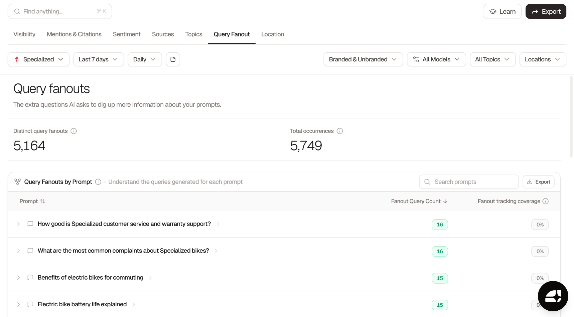Open arrow after Electric bike battery life prompt
This screenshot has height=317, width=574.
(x=134, y=304)
